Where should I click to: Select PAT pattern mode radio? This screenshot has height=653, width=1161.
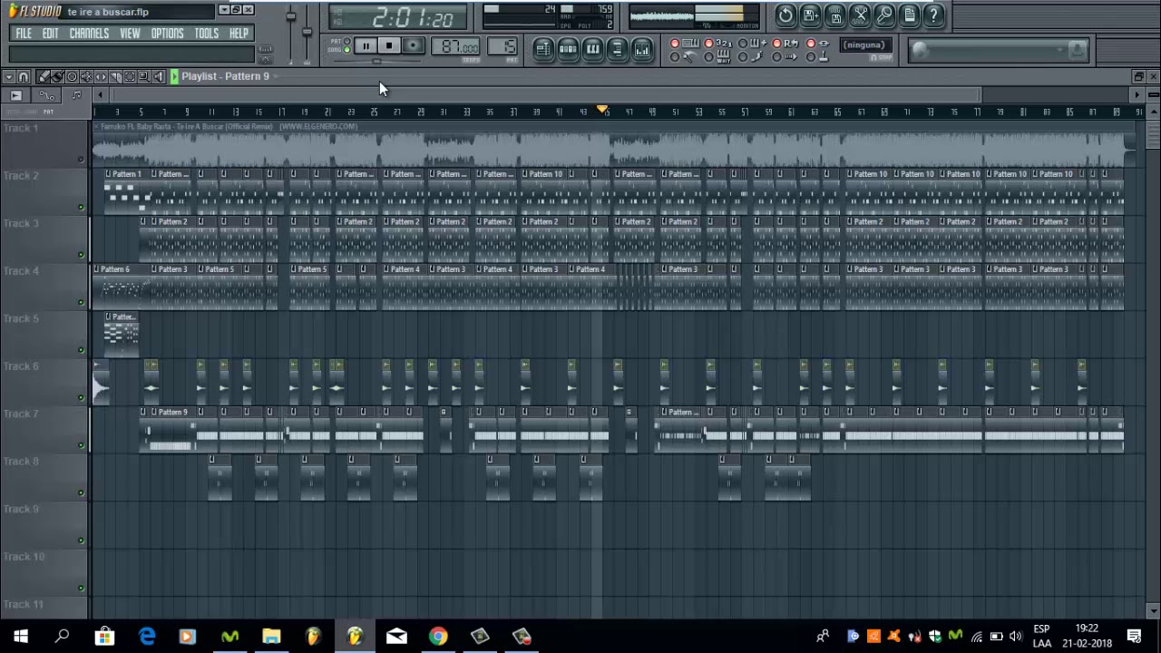point(346,41)
